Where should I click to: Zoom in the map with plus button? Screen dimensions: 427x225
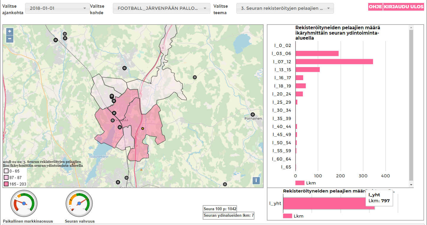[10, 31]
